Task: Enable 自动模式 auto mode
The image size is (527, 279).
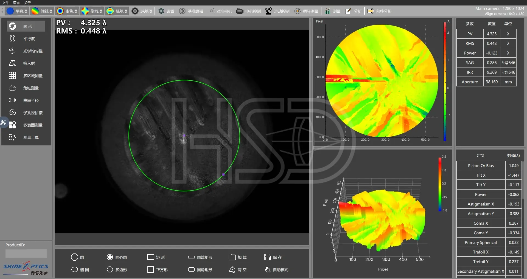Action: tap(277, 270)
